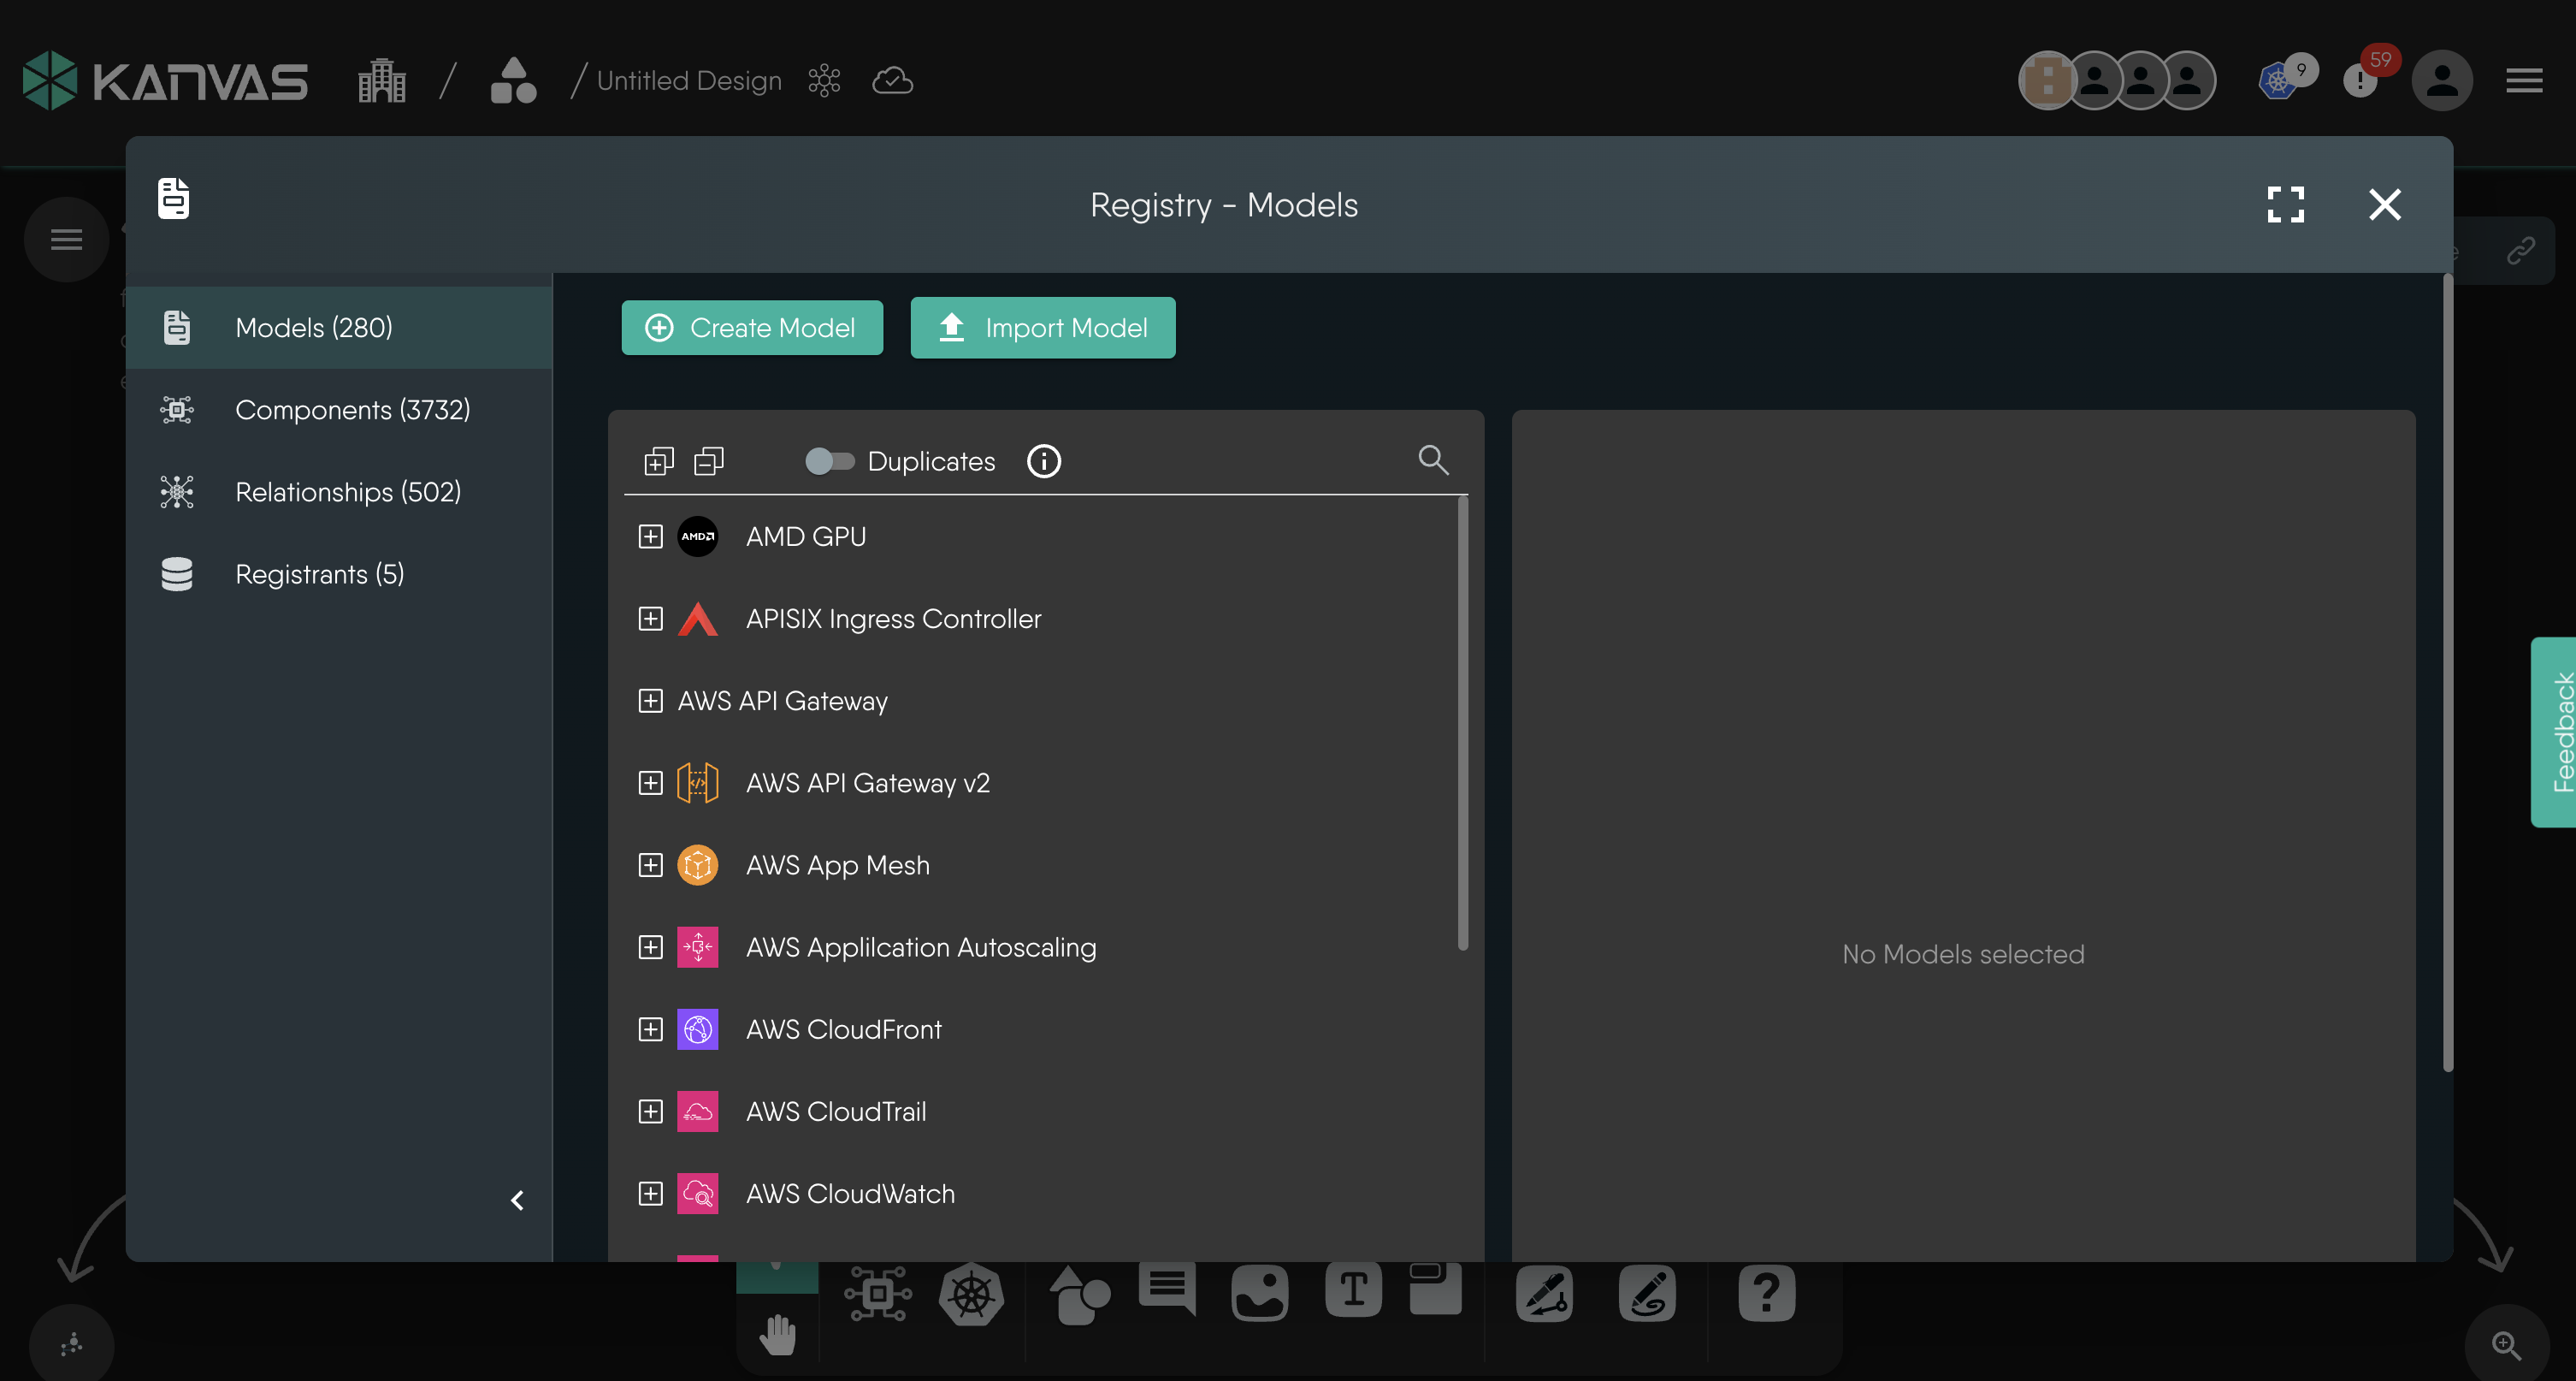This screenshot has width=2576, height=1381.
Task: Open the Relationships (502) section
Action: 347,491
